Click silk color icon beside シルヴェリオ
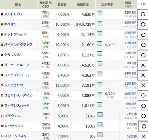The height and width of the screenshot is (140, 148). (2, 85)
